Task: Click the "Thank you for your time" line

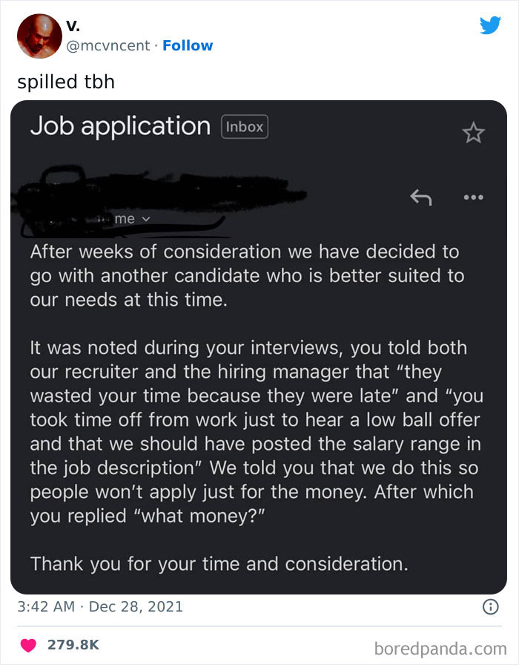Action: (219, 563)
